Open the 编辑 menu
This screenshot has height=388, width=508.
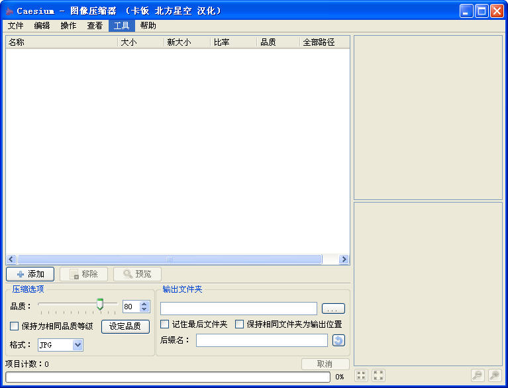[x=42, y=26]
